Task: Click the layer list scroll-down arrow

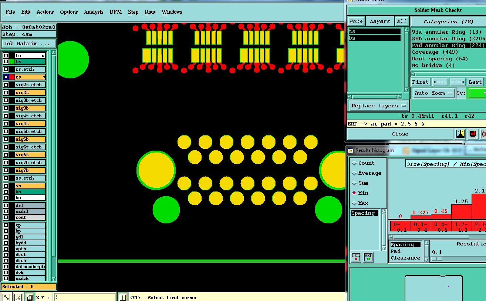Action: point(54,279)
